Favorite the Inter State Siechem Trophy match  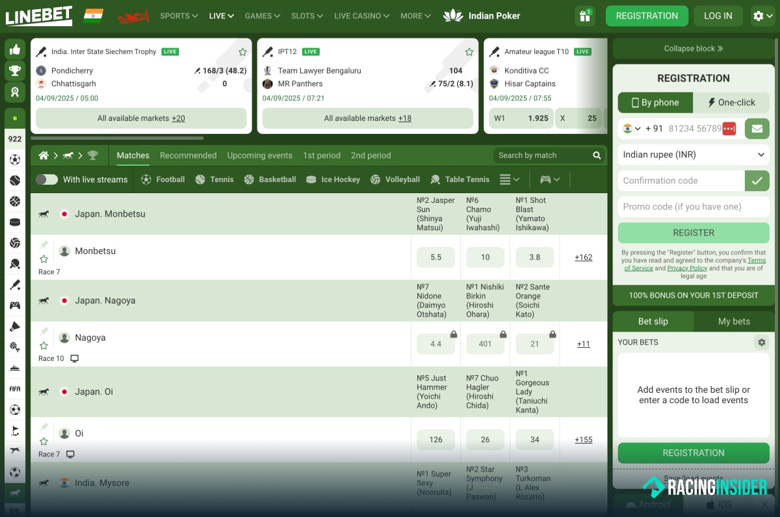[242, 52]
